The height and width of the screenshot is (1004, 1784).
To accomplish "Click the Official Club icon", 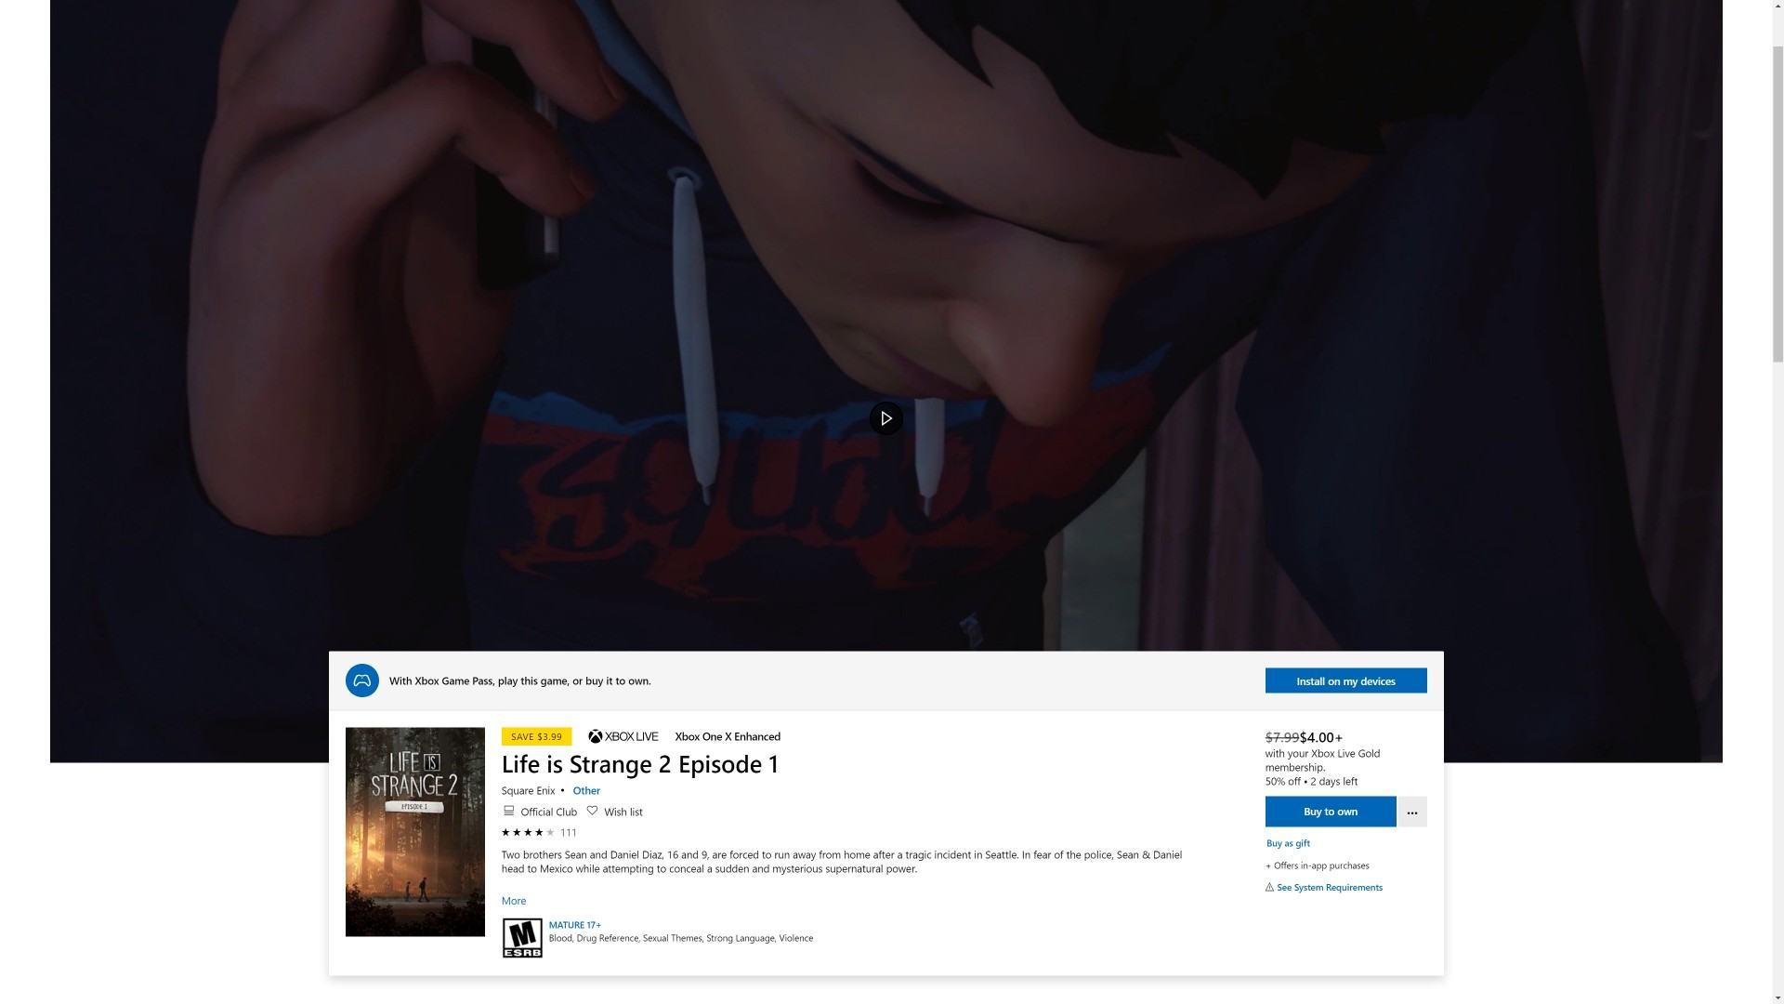I will (x=508, y=811).
